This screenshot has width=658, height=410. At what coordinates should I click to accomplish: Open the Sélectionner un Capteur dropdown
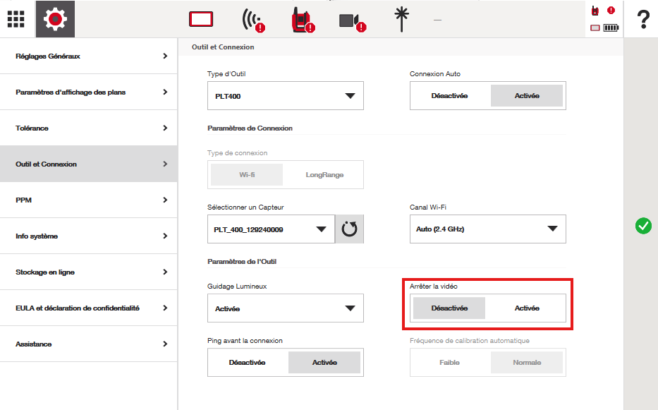click(271, 229)
